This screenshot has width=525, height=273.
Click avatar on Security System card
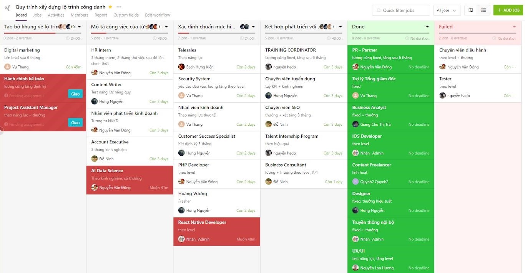coord(181,96)
